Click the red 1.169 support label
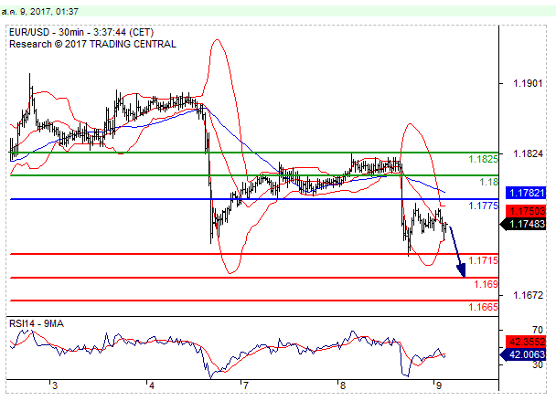Viewport: 556px width, 401px height. point(486,284)
